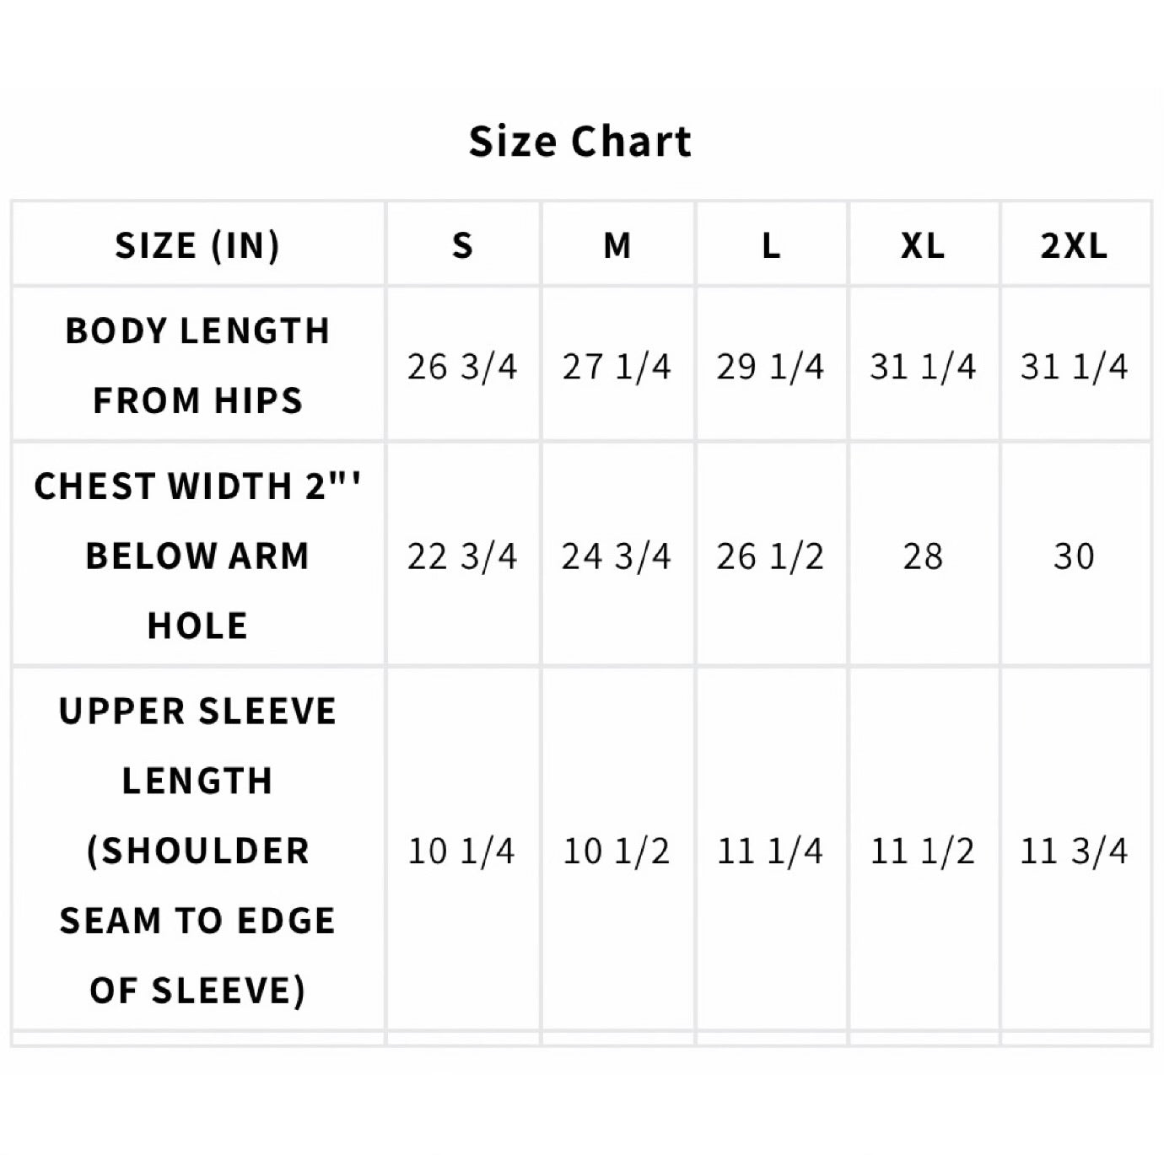
Task: Click sleeve length value 10 1/4
Action: coord(461,851)
